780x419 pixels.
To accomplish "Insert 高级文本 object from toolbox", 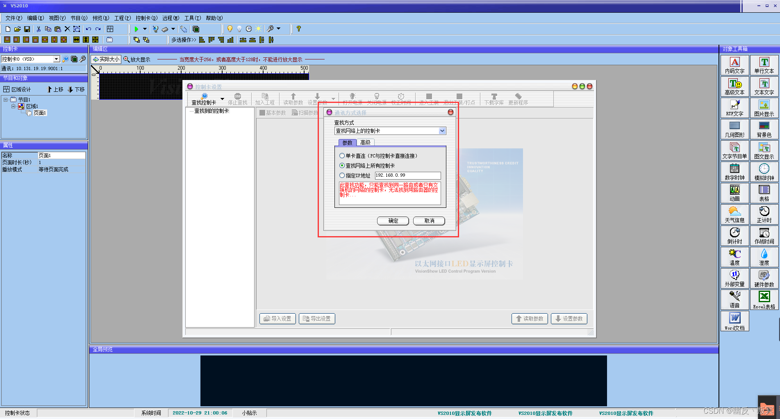I will [x=735, y=87].
